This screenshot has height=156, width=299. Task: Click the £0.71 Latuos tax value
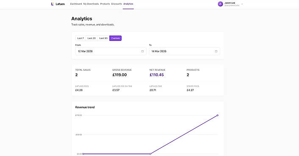coord(153,90)
